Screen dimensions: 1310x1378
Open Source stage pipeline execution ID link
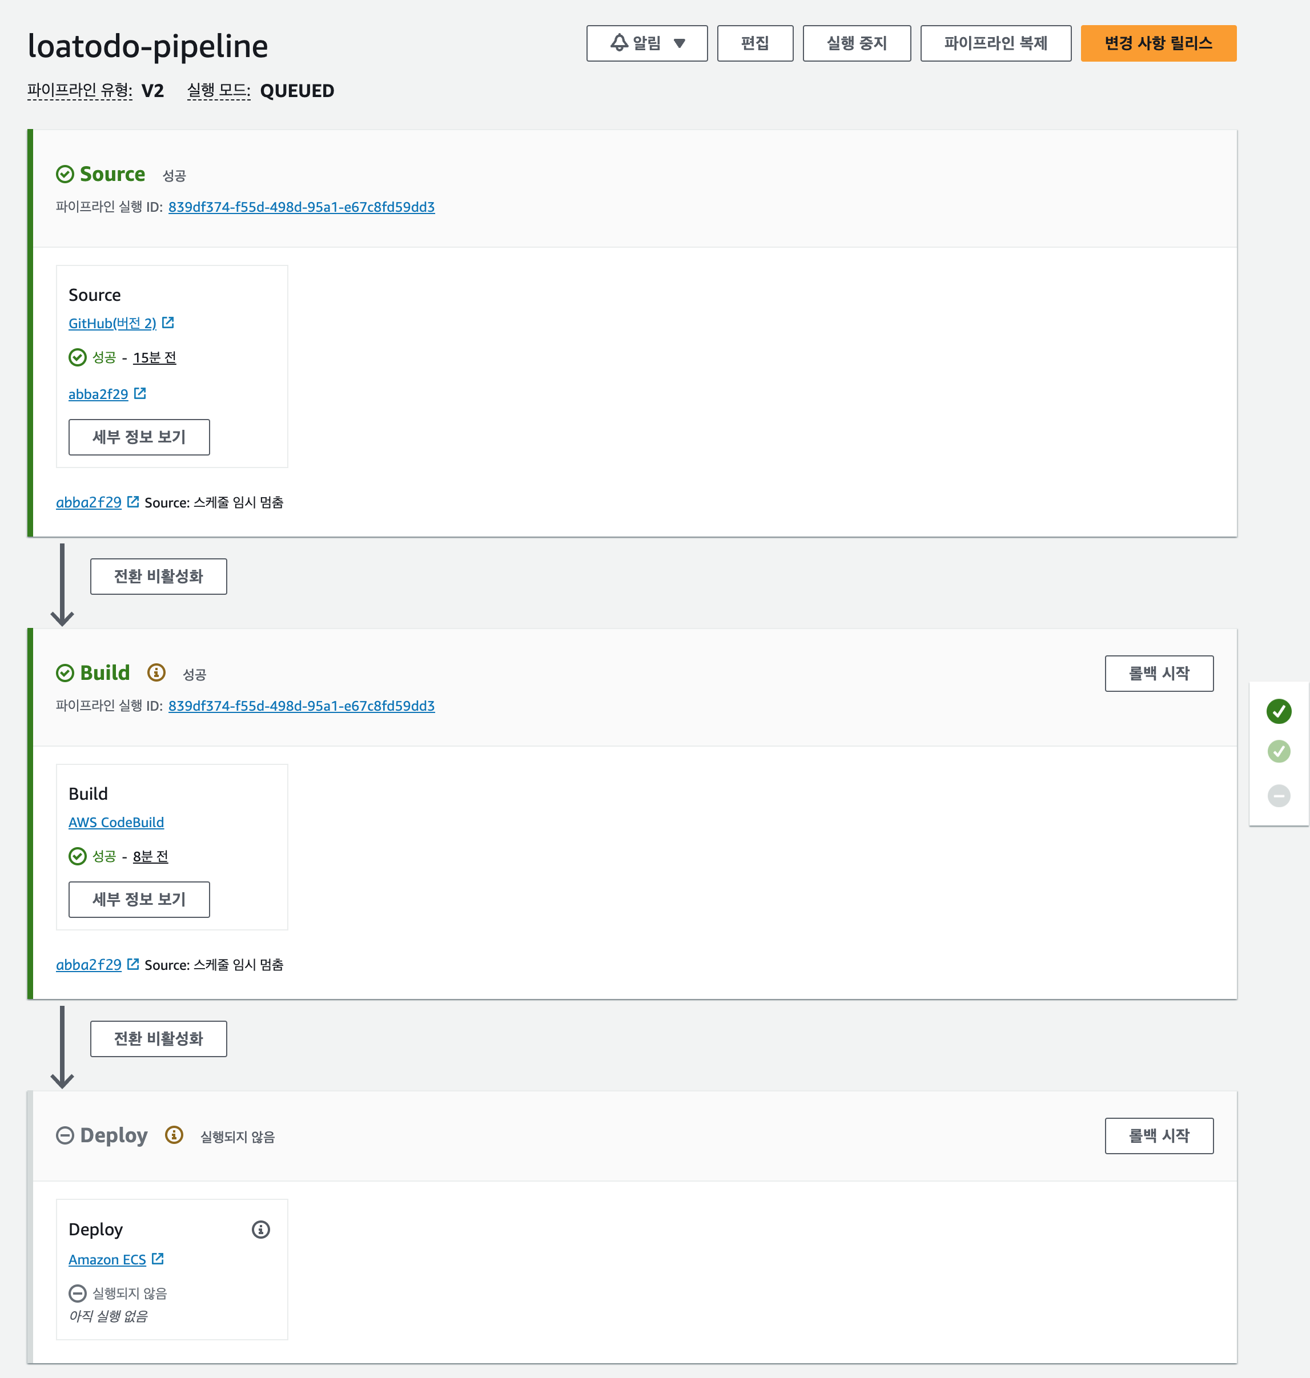[301, 207]
